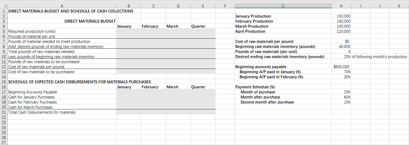Select column H header

pyautogui.click(x=341, y=6)
